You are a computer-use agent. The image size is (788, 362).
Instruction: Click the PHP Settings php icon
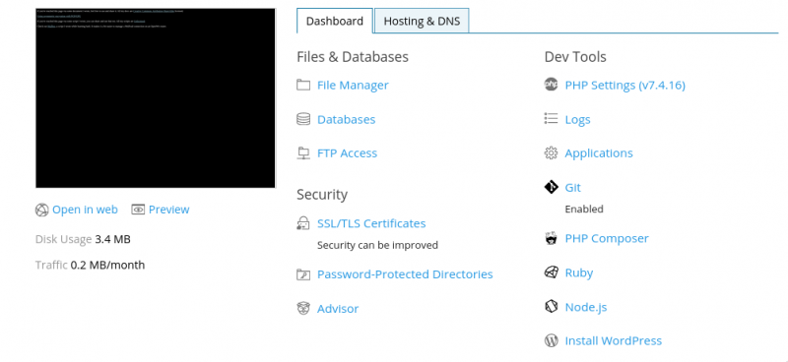(552, 85)
